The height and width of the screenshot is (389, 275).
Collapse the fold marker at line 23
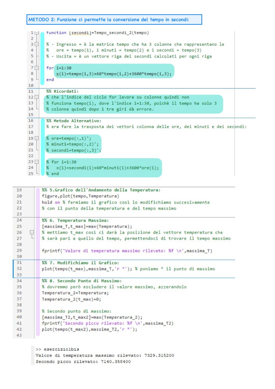tap(37, 162)
